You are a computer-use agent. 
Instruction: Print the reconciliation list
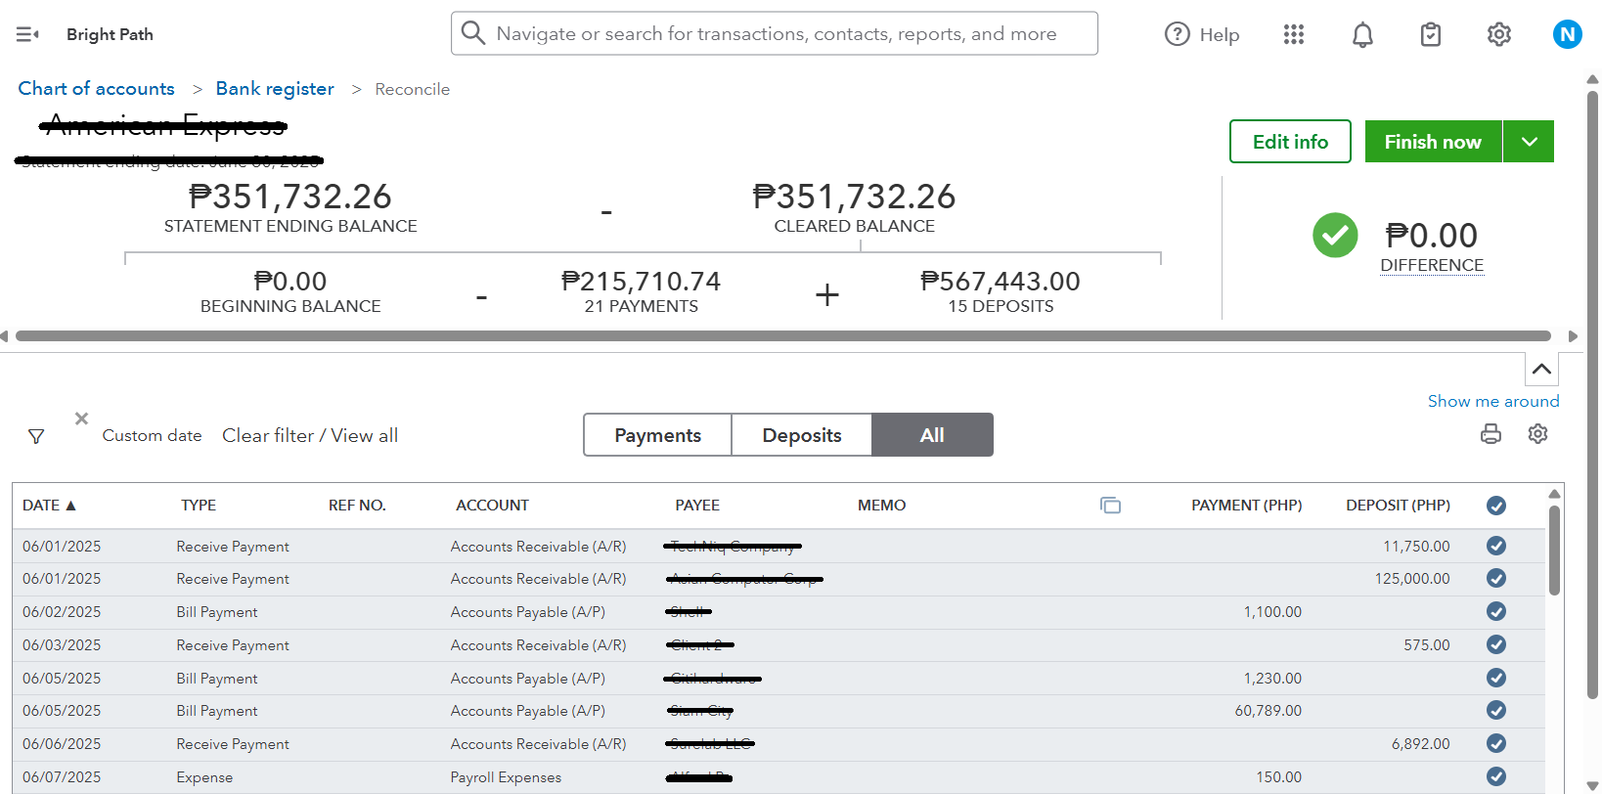point(1491,434)
